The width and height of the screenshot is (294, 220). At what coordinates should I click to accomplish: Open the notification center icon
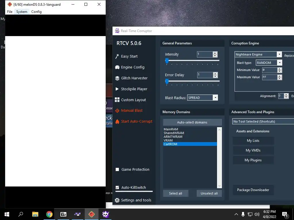tap(285, 214)
